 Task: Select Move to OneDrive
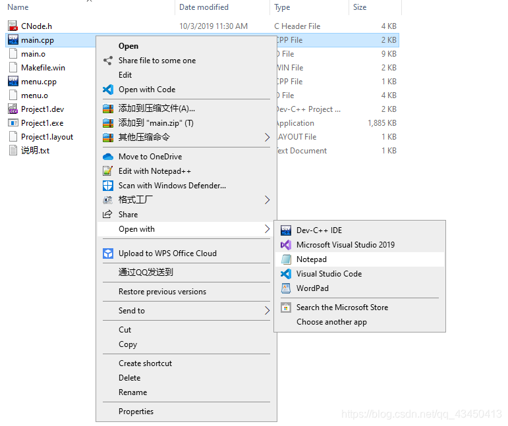(x=186, y=157)
